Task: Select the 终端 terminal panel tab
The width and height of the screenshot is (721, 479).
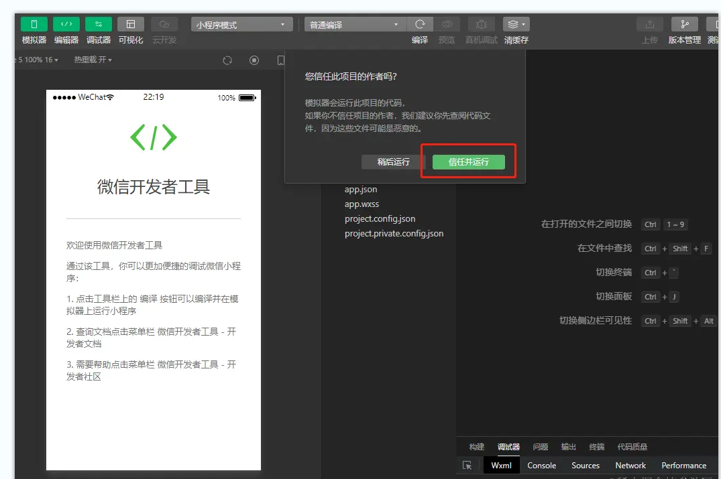Action: 596,447
